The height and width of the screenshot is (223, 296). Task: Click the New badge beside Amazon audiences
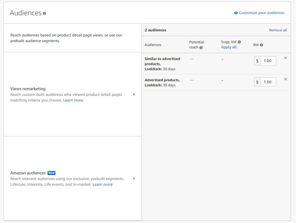pos(51,173)
